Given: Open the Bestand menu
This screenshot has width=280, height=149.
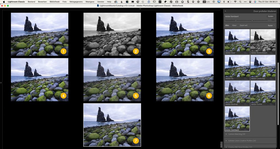Looking at the screenshot, I should [x=31, y=2].
